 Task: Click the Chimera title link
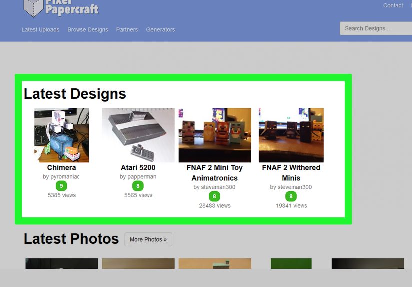62,168
